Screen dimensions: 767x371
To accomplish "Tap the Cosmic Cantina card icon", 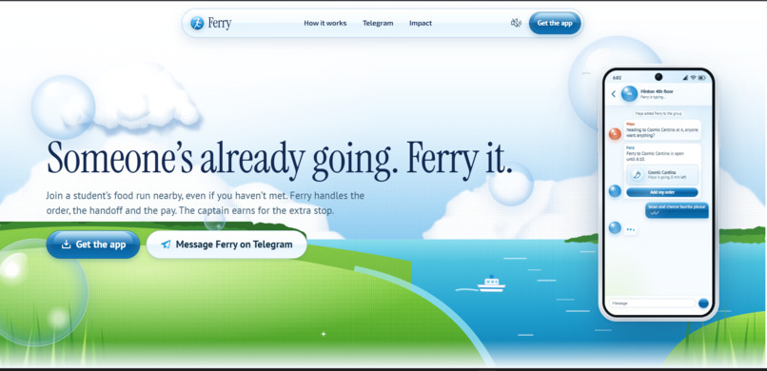I will 638,174.
